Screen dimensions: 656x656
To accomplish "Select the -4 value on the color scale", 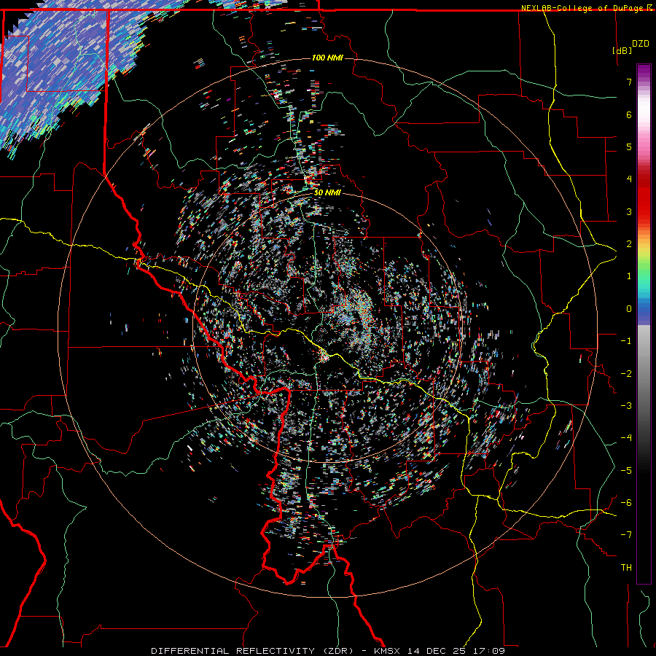I will coord(626,438).
